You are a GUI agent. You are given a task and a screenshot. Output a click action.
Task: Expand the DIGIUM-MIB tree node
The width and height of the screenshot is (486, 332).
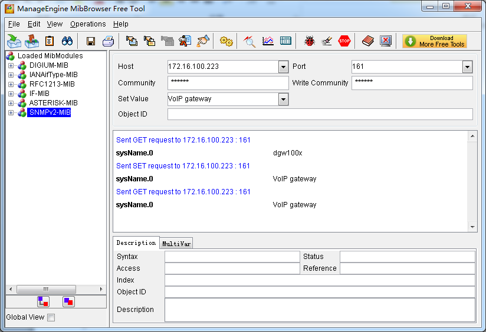pos(11,65)
